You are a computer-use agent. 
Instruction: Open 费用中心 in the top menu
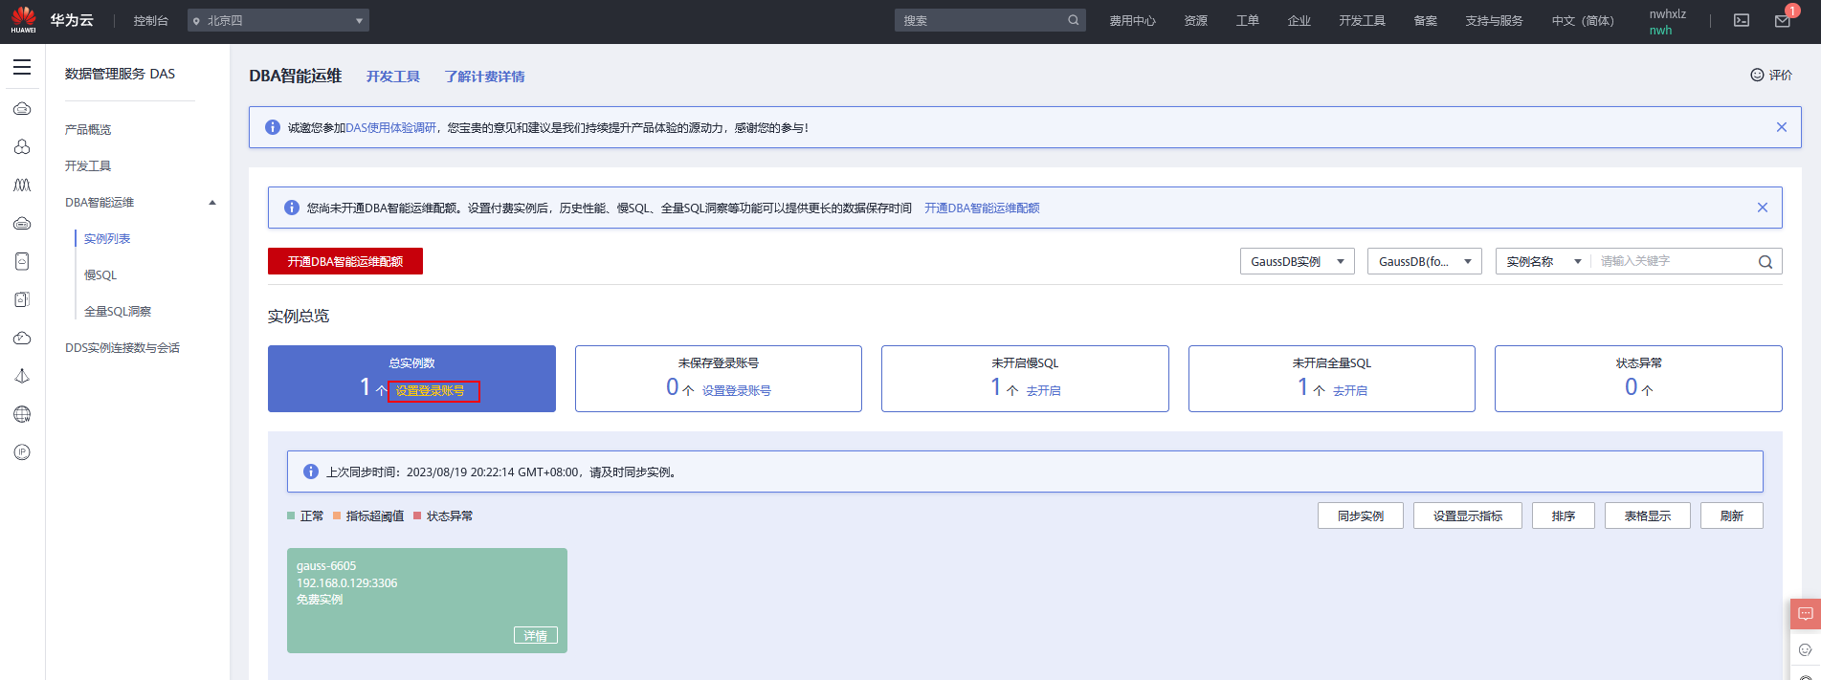pyautogui.click(x=1133, y=20)
